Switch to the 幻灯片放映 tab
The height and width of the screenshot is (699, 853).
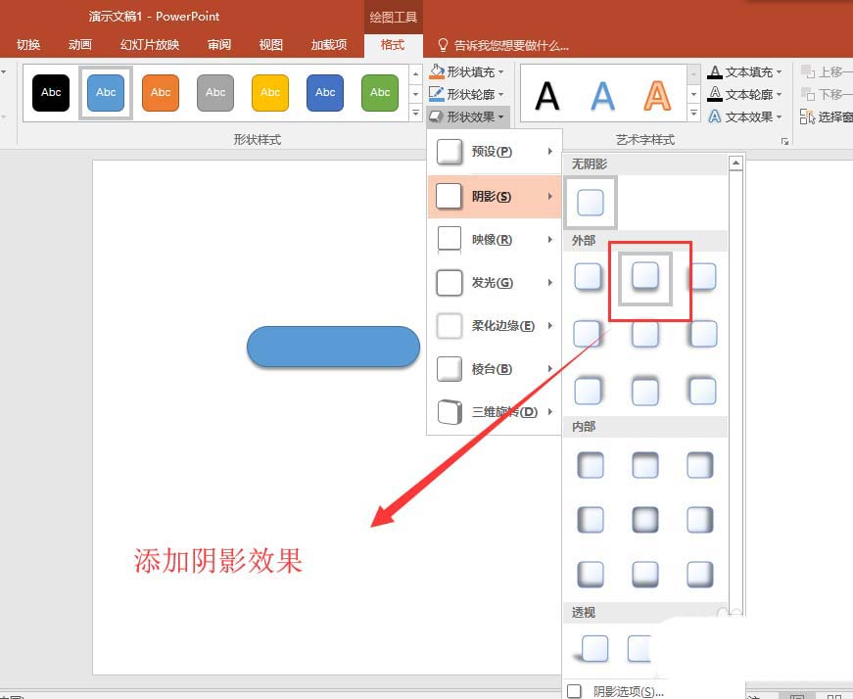[x=150, y=45]
